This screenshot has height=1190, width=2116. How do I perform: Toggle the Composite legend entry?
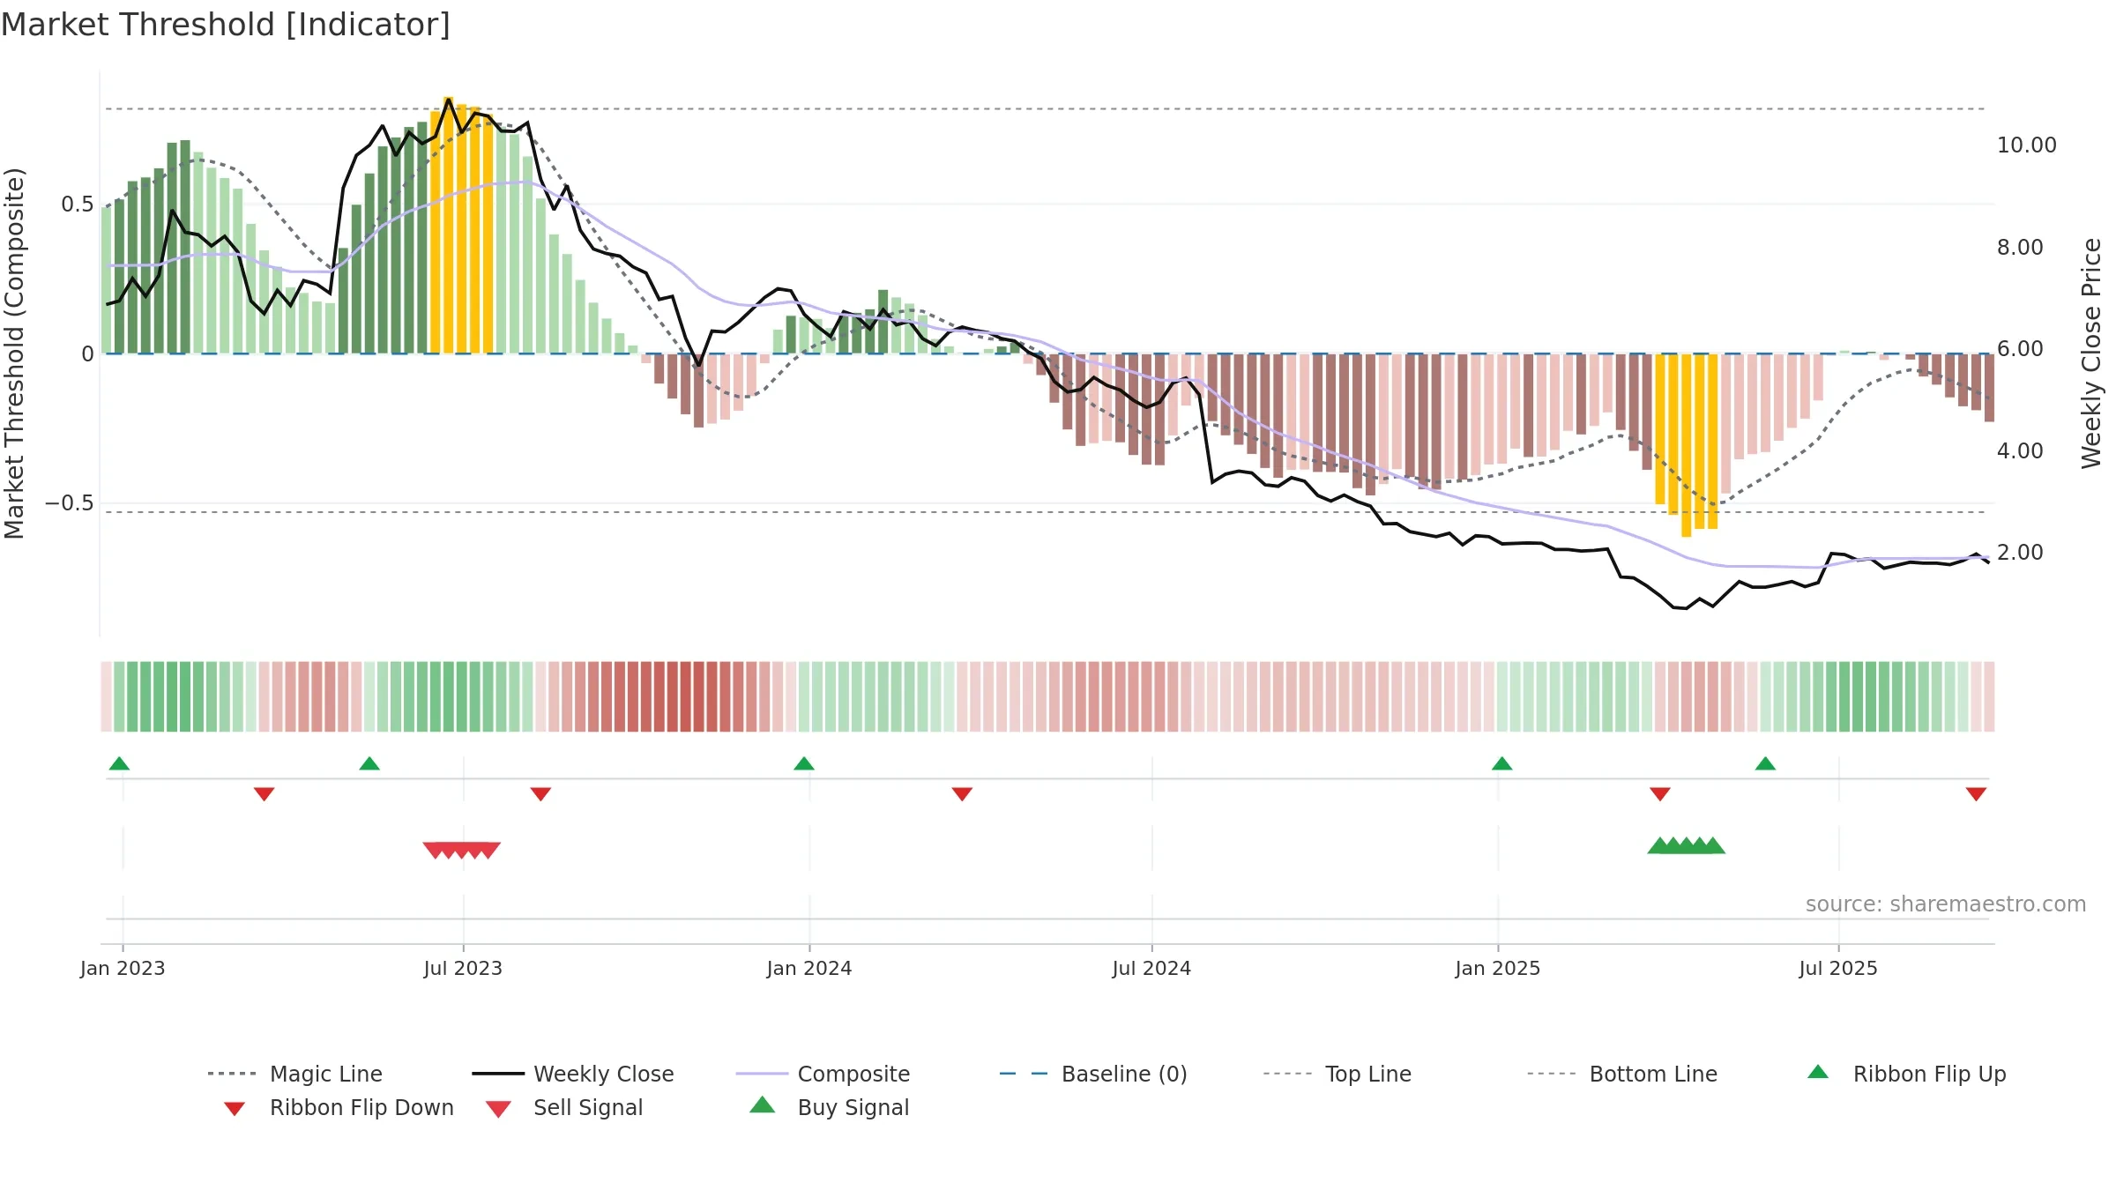pyautogui.click(x=823, y=1074)
